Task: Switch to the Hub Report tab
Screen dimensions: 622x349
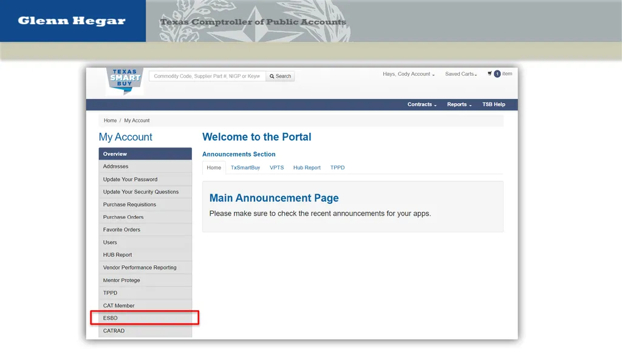Action: click(307, 168)
